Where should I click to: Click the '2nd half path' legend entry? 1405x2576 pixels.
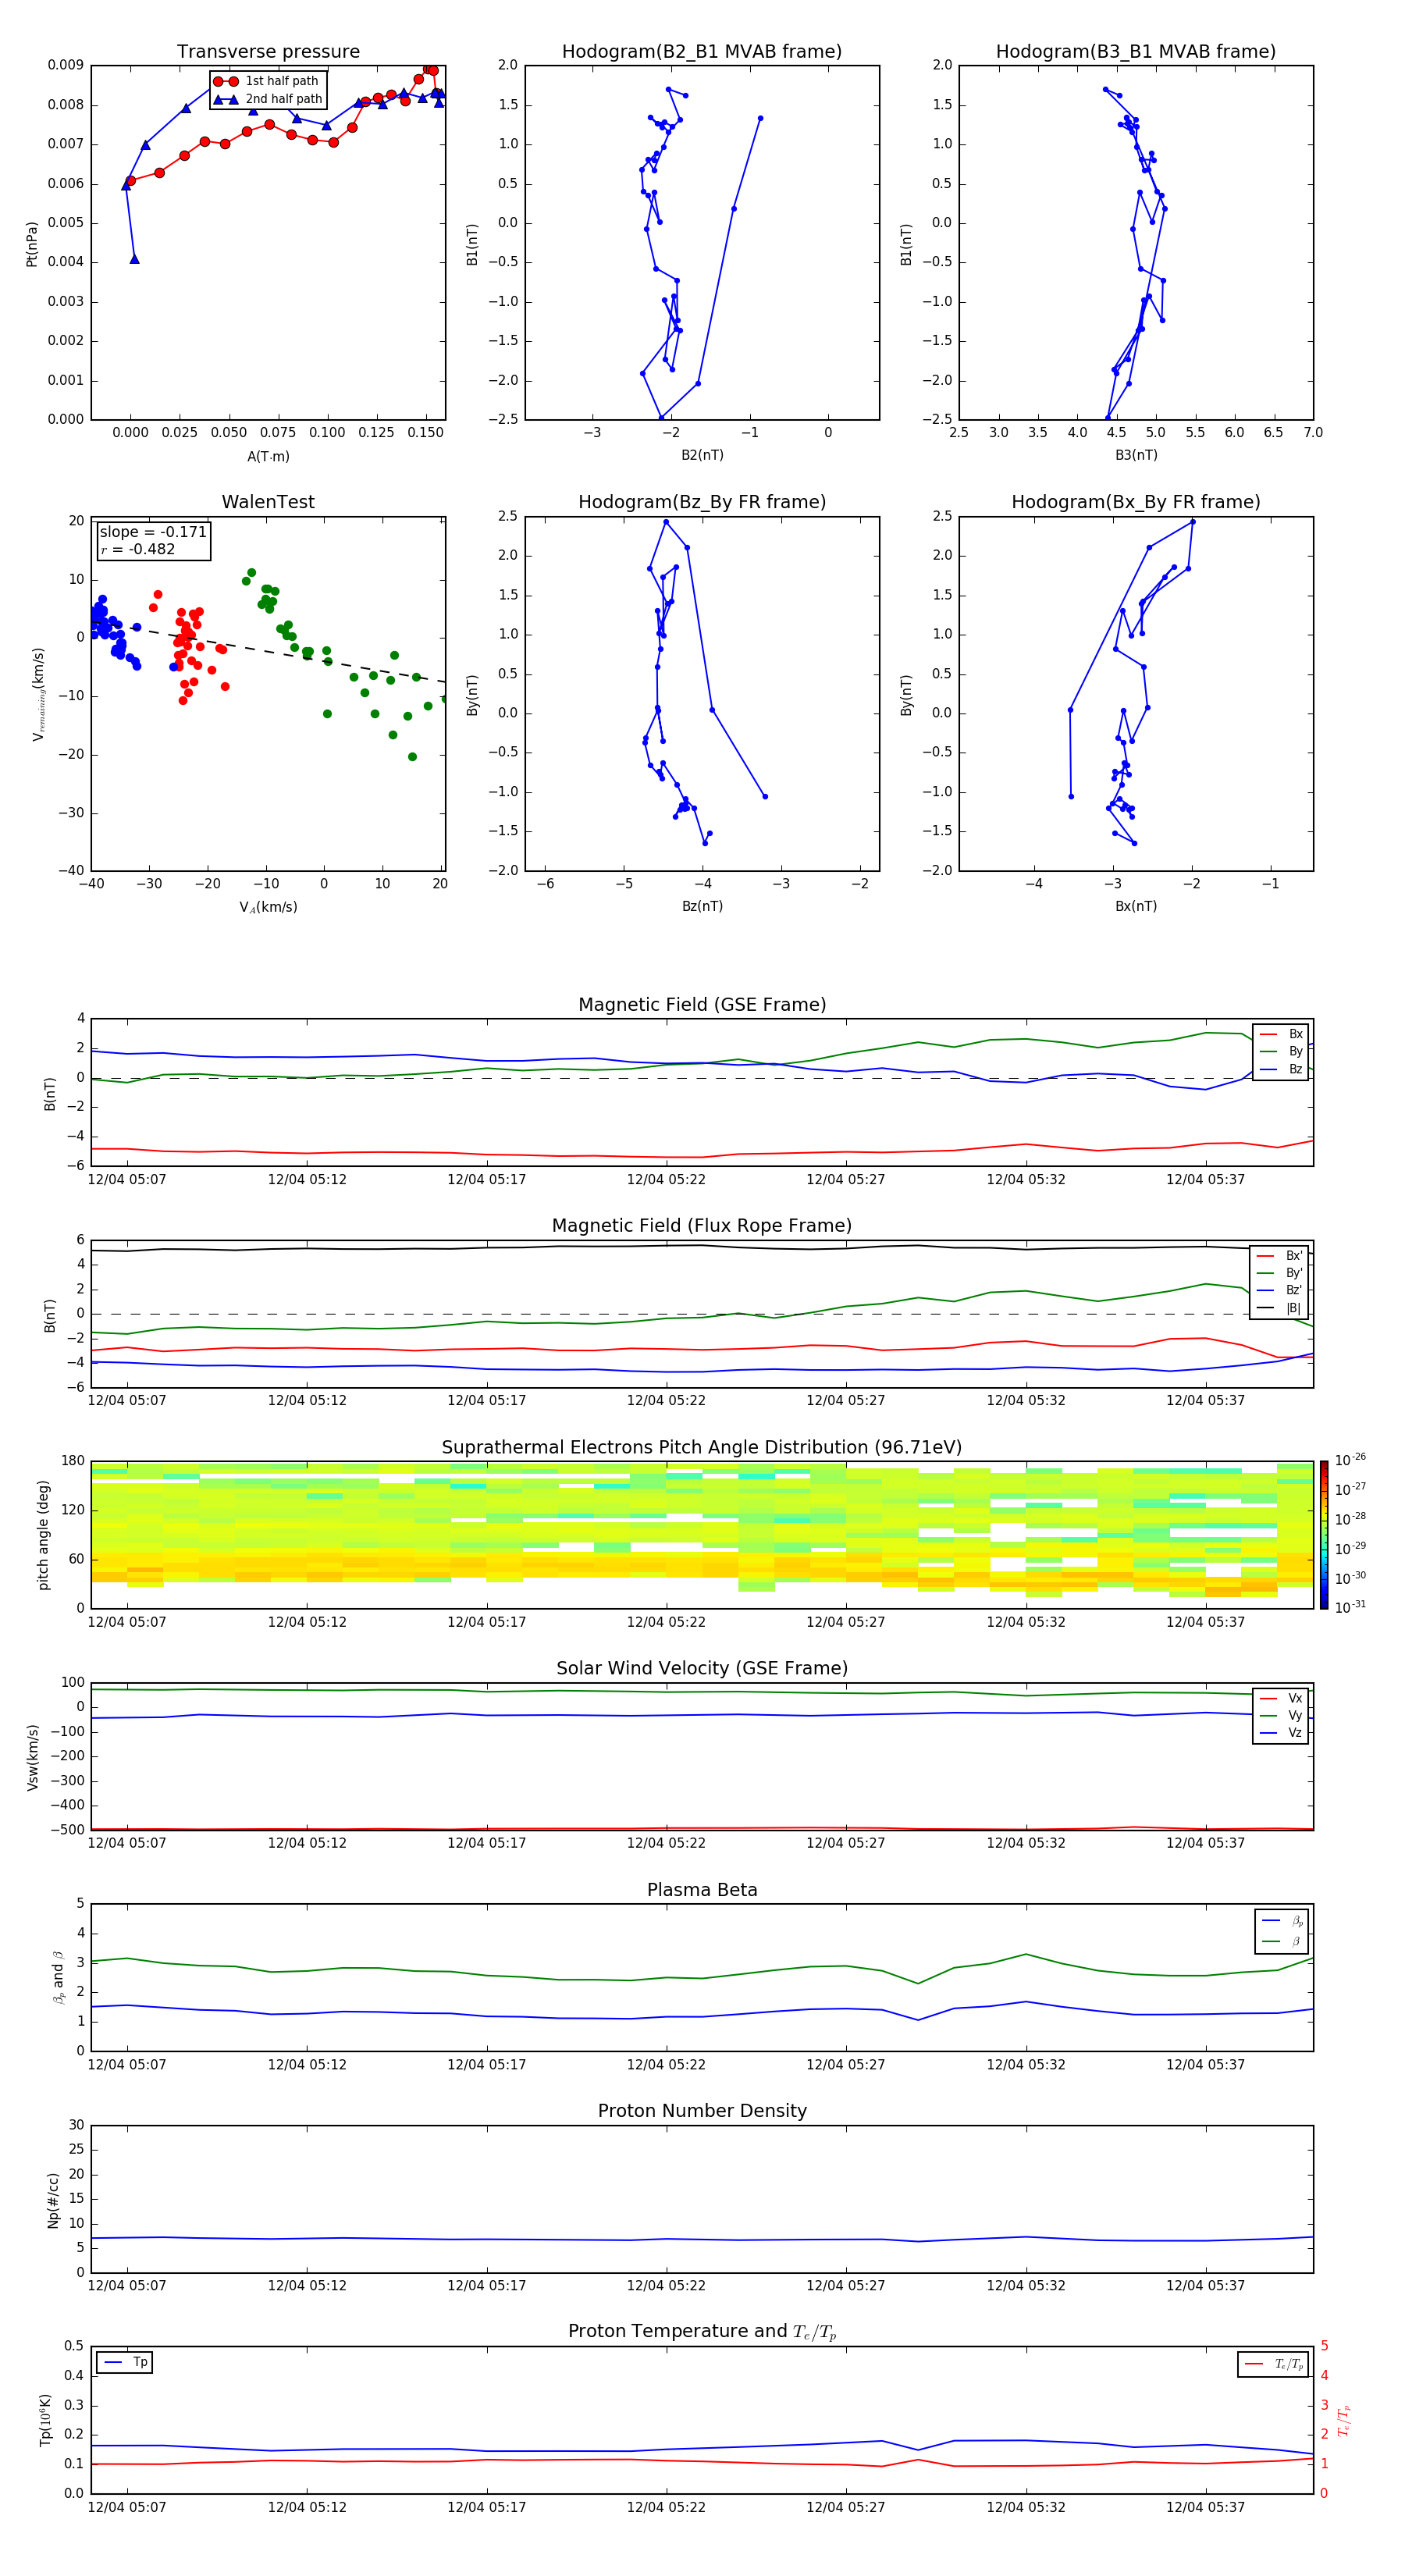click(x=268, y=99)
